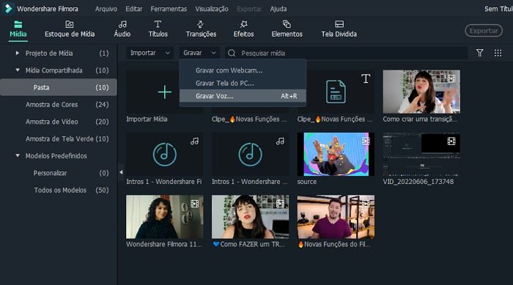Collapse Mídia Compartilhada tree arrow

18,70
